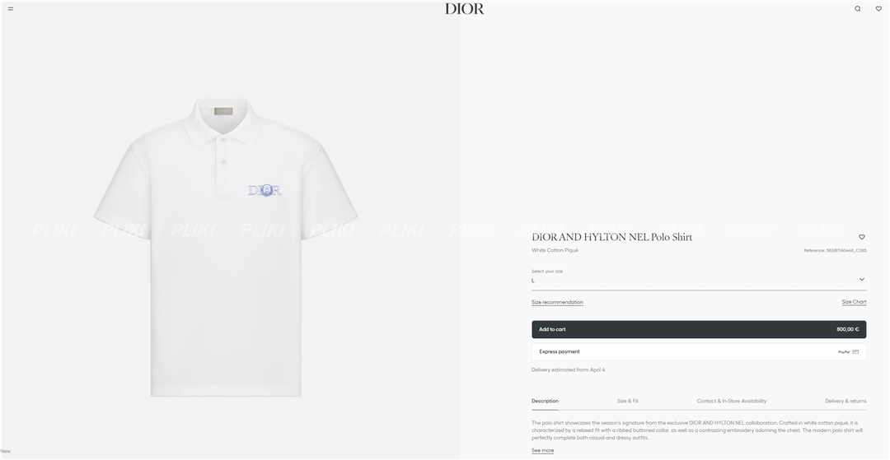
Task: Click the credit card icon
Action: 855,352
